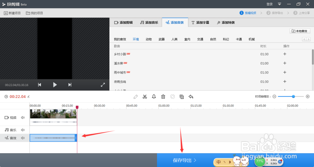Click the 保存导出 button
The height and width of the screenshot is (167, 314).
(x=184, y=160)
